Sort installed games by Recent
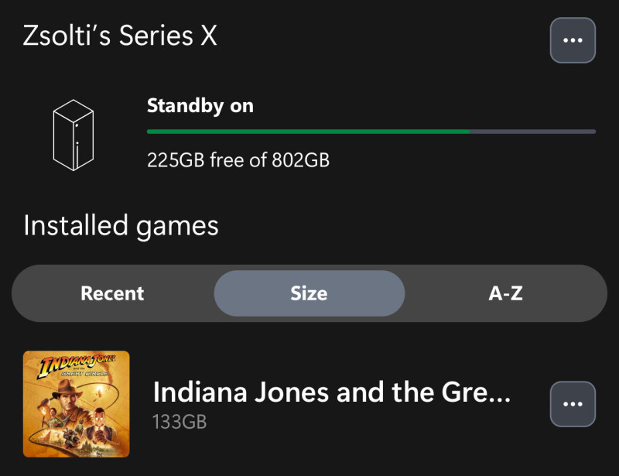619x476 pixels. coord(112,293)
